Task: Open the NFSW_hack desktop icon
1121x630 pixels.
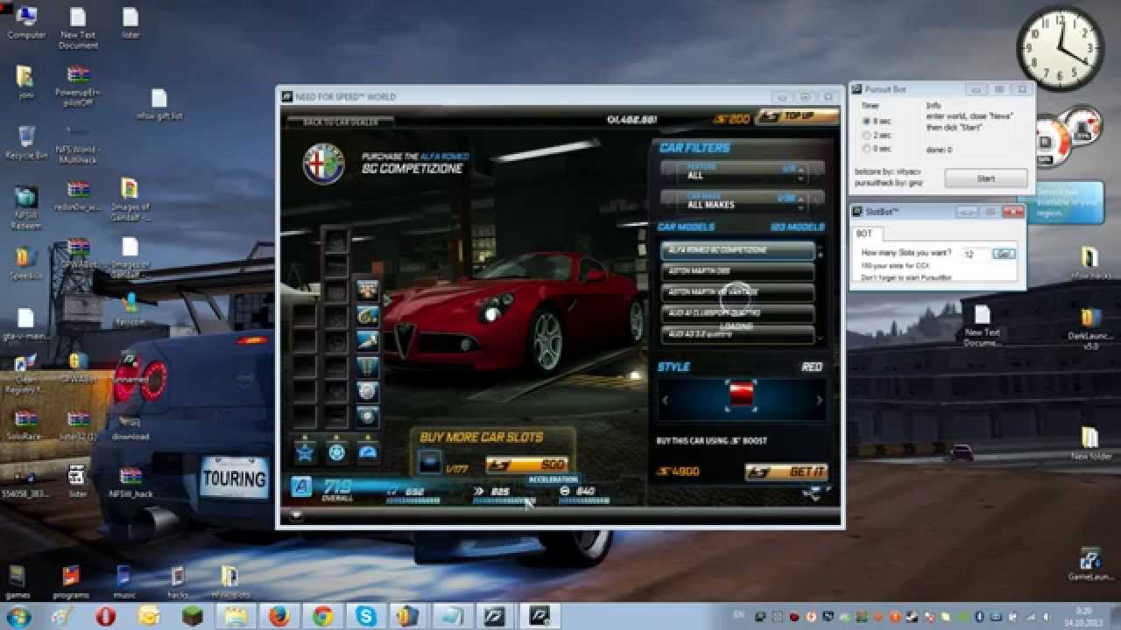Action: coord(130,482)
